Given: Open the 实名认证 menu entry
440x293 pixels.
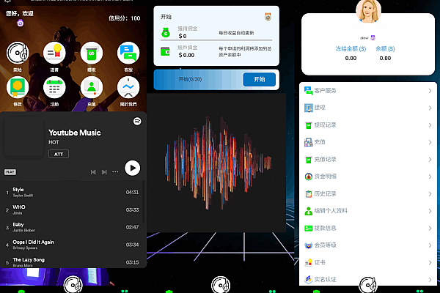Looking at the screenshot, I should coord(368,279).
